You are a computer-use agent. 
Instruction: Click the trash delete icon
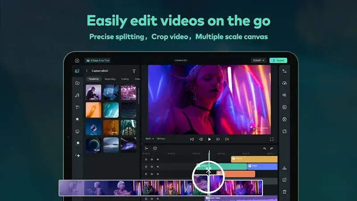284,192
